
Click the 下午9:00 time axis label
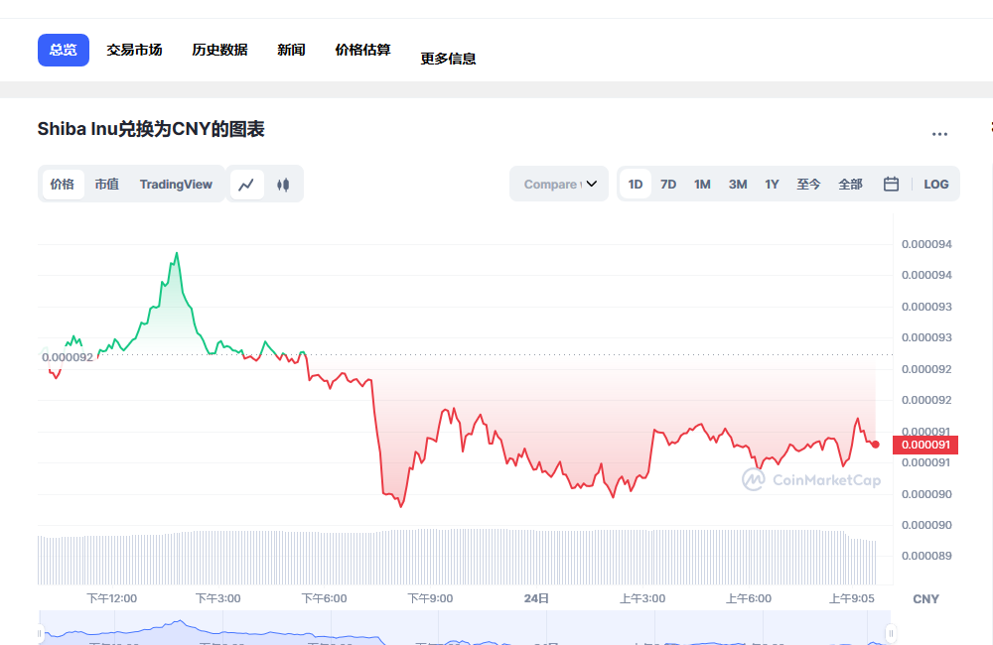pyautogui.click(x=431, y=598)
